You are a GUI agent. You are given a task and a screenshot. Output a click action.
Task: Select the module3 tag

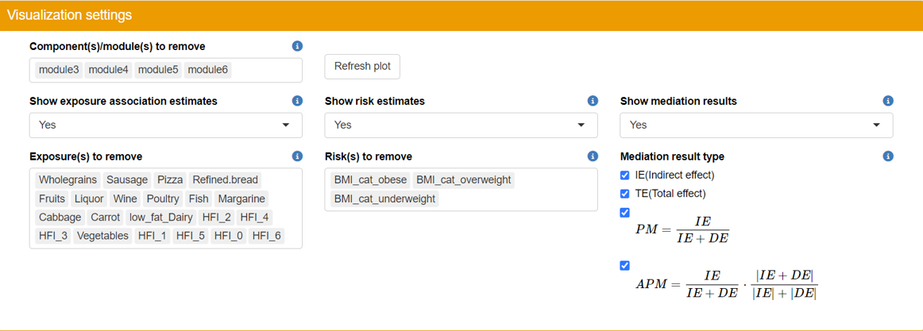[59, 70]
